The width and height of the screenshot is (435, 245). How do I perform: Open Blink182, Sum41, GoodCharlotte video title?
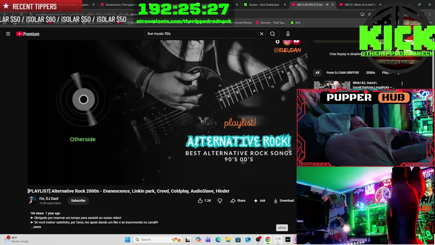point(374,85)
